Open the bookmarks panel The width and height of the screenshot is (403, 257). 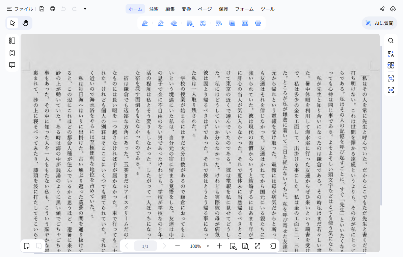(x=12, y=53)
